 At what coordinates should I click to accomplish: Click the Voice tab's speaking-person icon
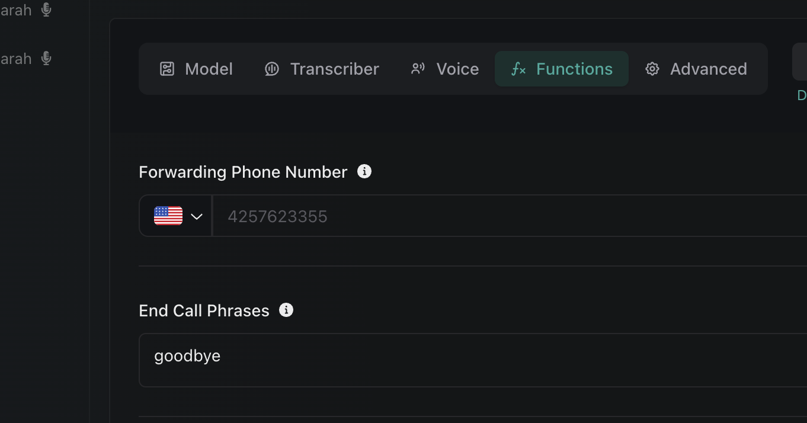[418, 69]
